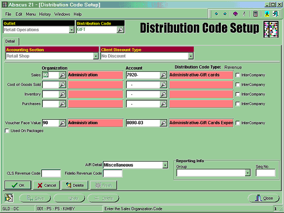Click the CLS Revenue Code input field
Viewport: 284px width, 213px height.
[51, 174]
